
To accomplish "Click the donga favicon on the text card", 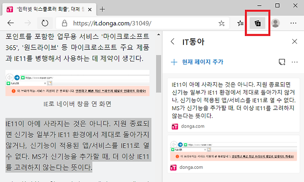I will 175,127.
